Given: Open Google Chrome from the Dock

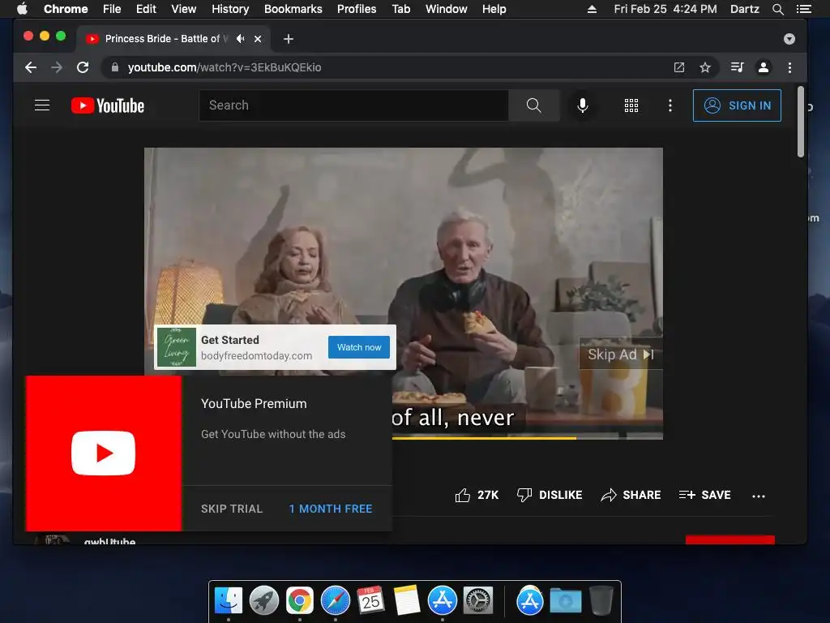Looking at the screenshot, I should pyautogui.click(x=300, y=601).
